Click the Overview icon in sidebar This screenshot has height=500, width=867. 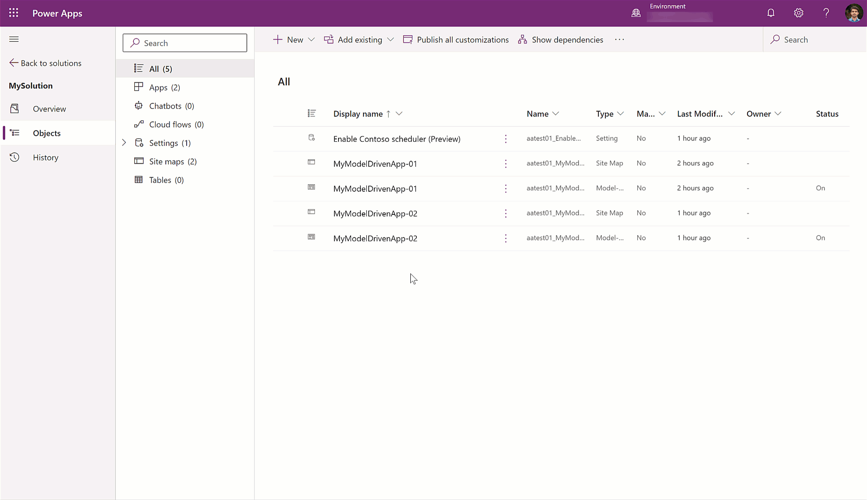[14, 108]
